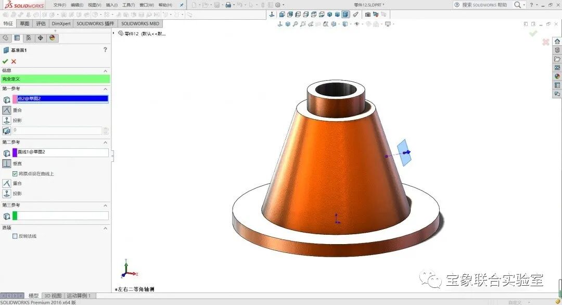Collapse the 第二参考 section
This screenshot has height=305, width=562.
(x=105, y=143)
